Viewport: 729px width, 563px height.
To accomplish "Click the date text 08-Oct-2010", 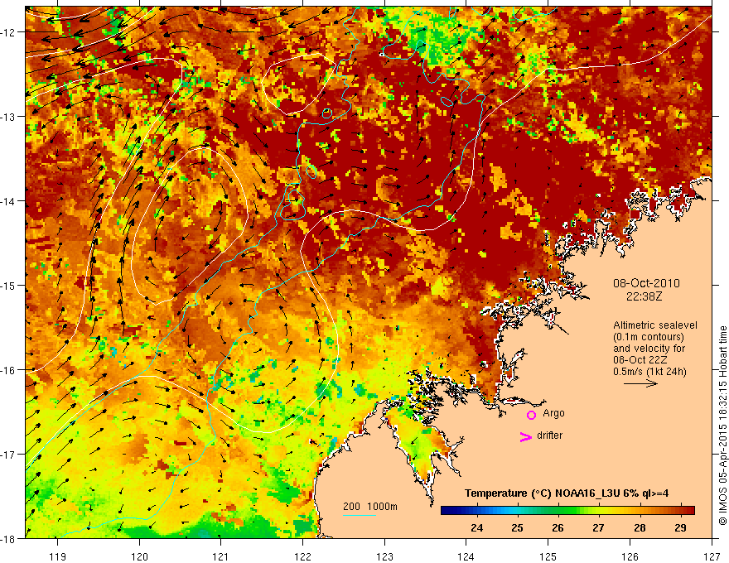I will pos(646,283).
